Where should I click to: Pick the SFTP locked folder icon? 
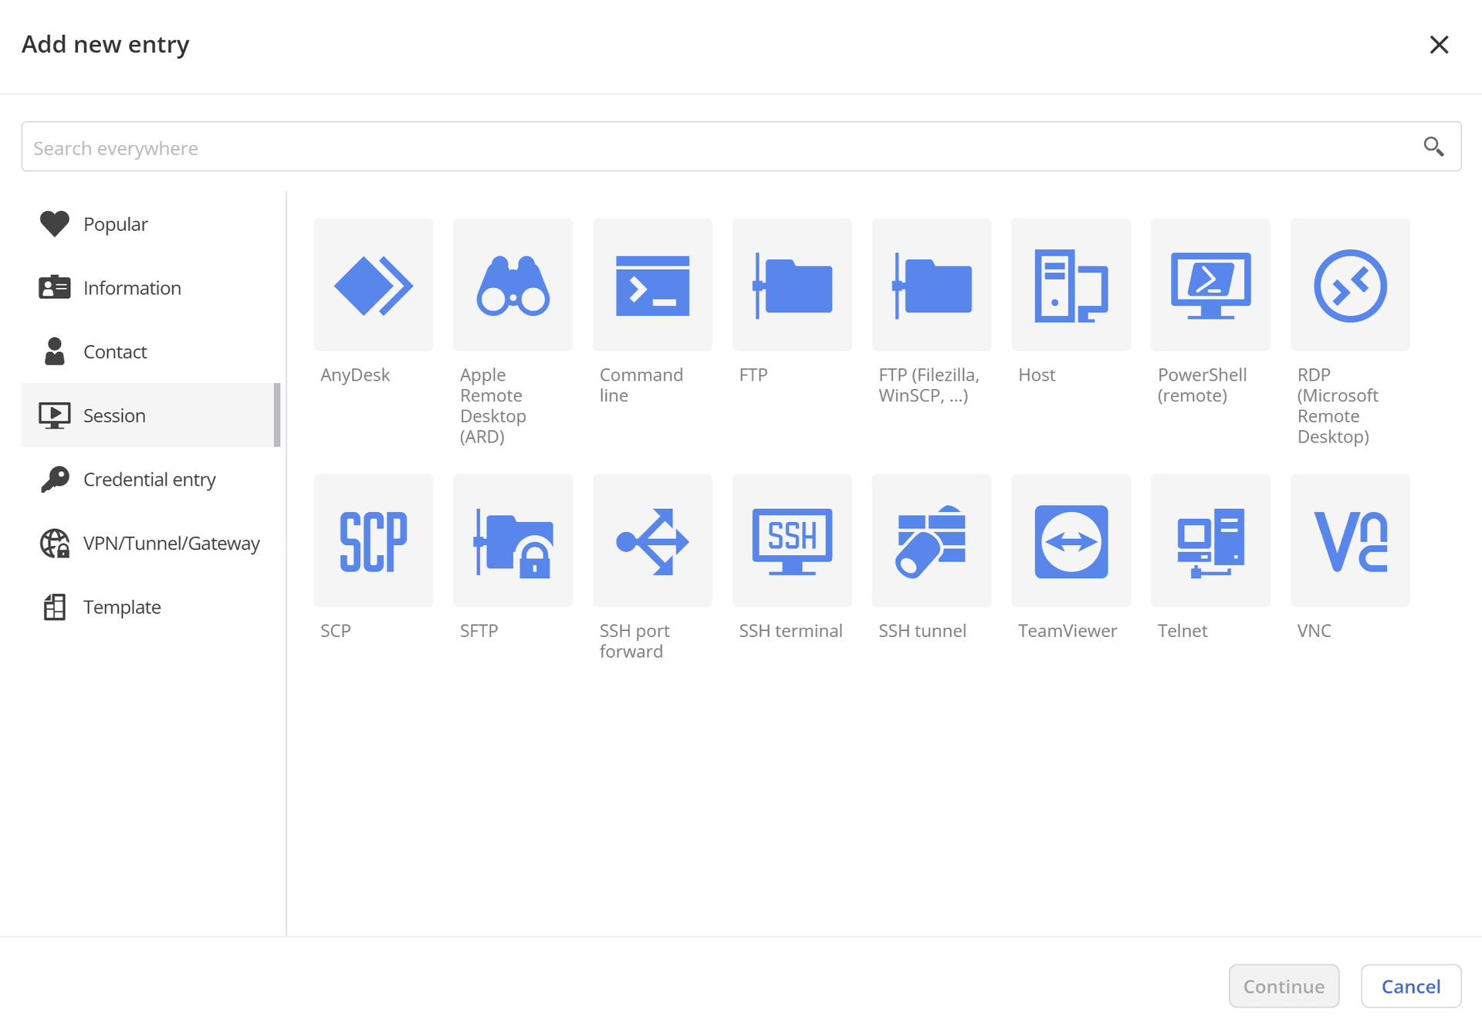[x=513, y=540]
